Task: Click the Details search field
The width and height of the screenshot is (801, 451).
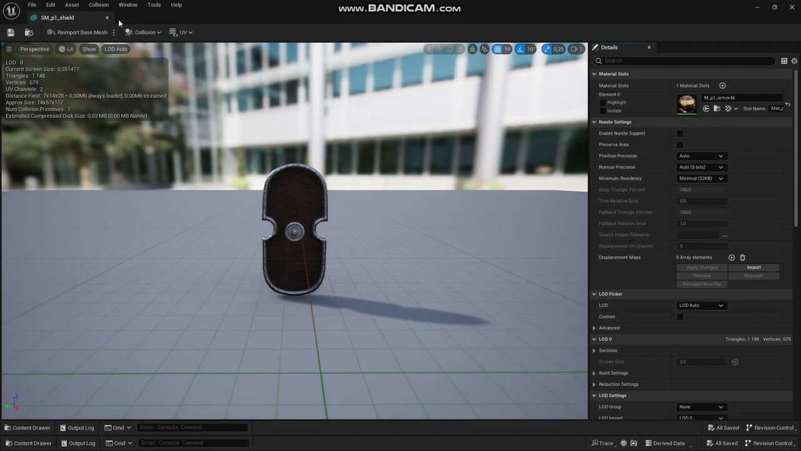Action: click(x=685, y=61)
